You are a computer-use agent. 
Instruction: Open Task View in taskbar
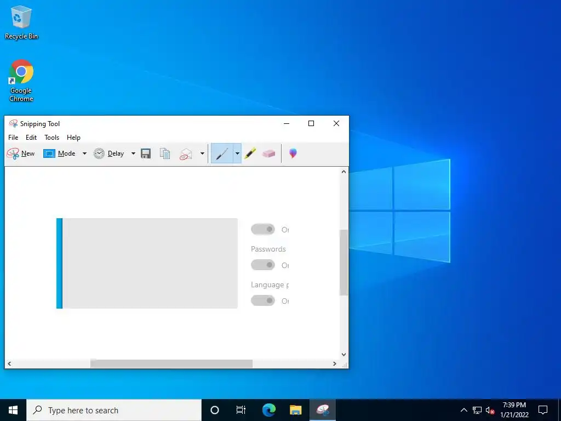pos(241,410)
